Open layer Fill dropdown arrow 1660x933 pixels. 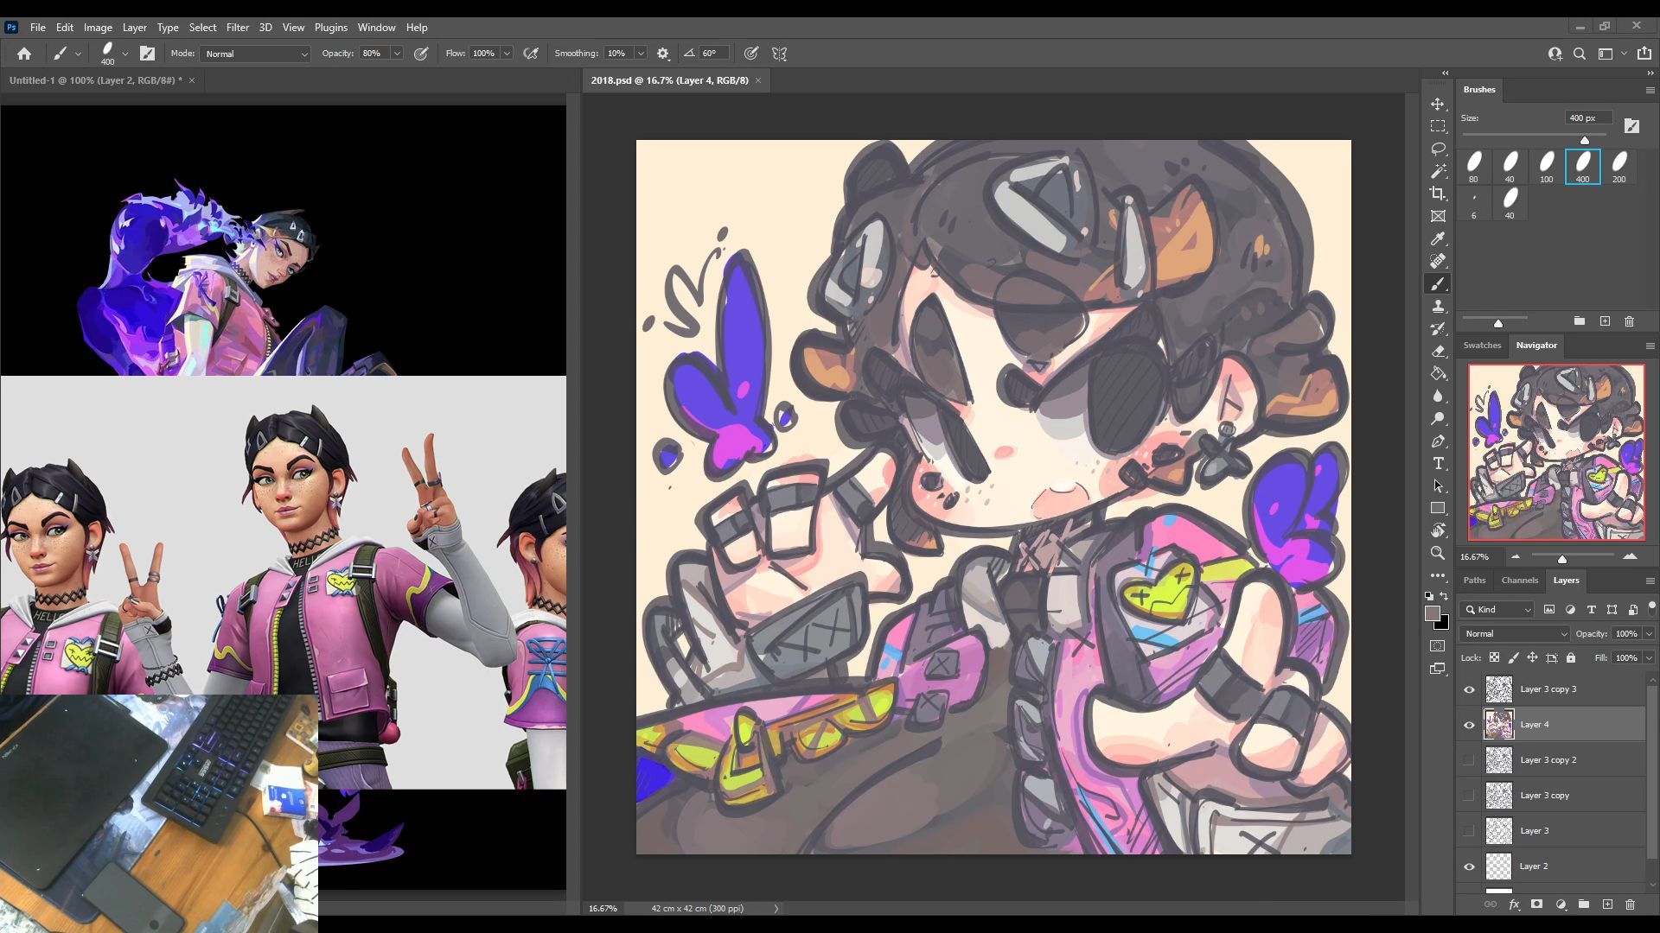[1649, 657]
